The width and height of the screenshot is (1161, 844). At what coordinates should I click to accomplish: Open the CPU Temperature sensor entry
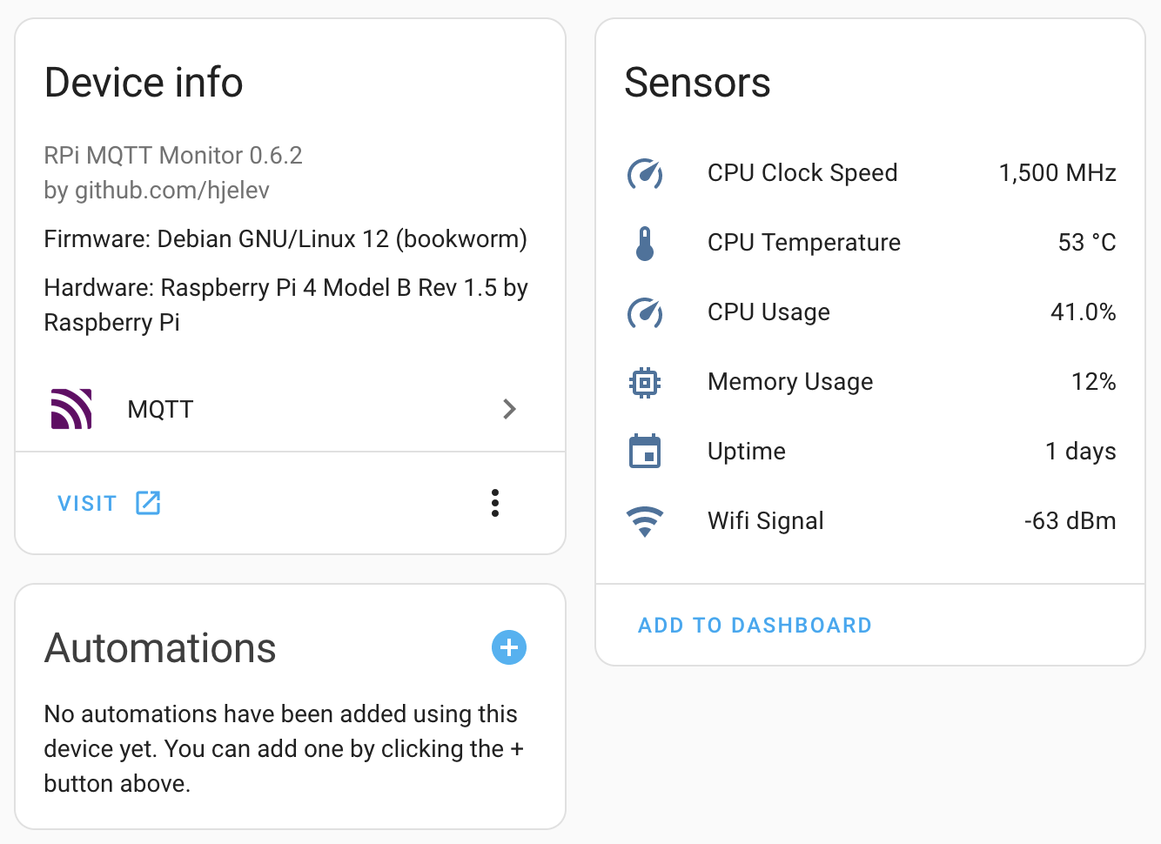[803, 243]
